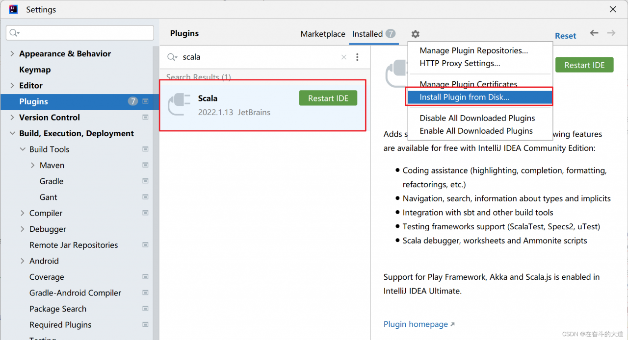This screenshot has height=340, width=628.
Task: Click the external-link arrow after Plugin homepage
Action: pos(452,324)
